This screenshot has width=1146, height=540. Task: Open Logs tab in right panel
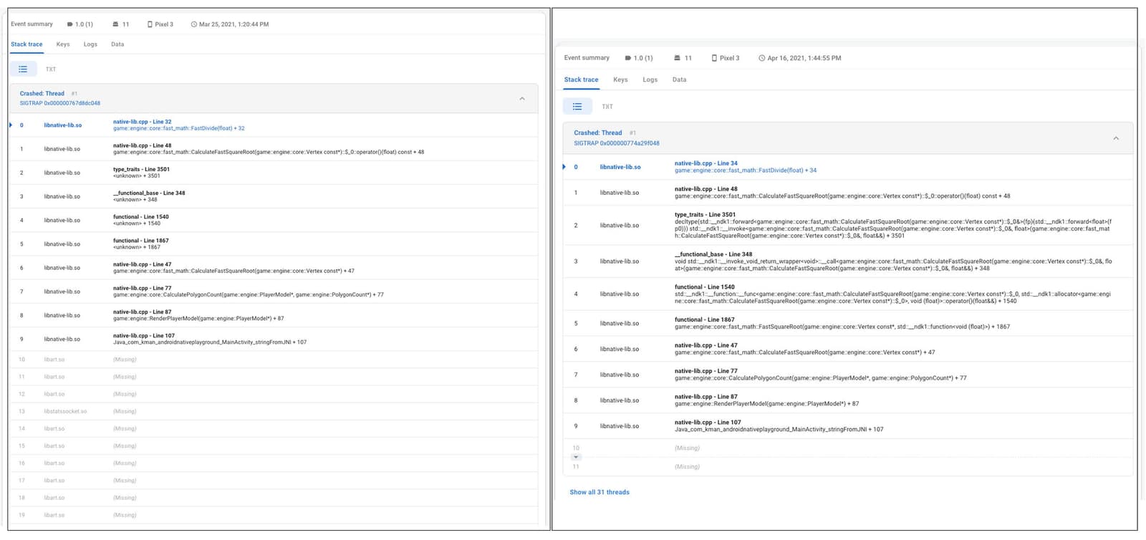[x=650, y=79]
